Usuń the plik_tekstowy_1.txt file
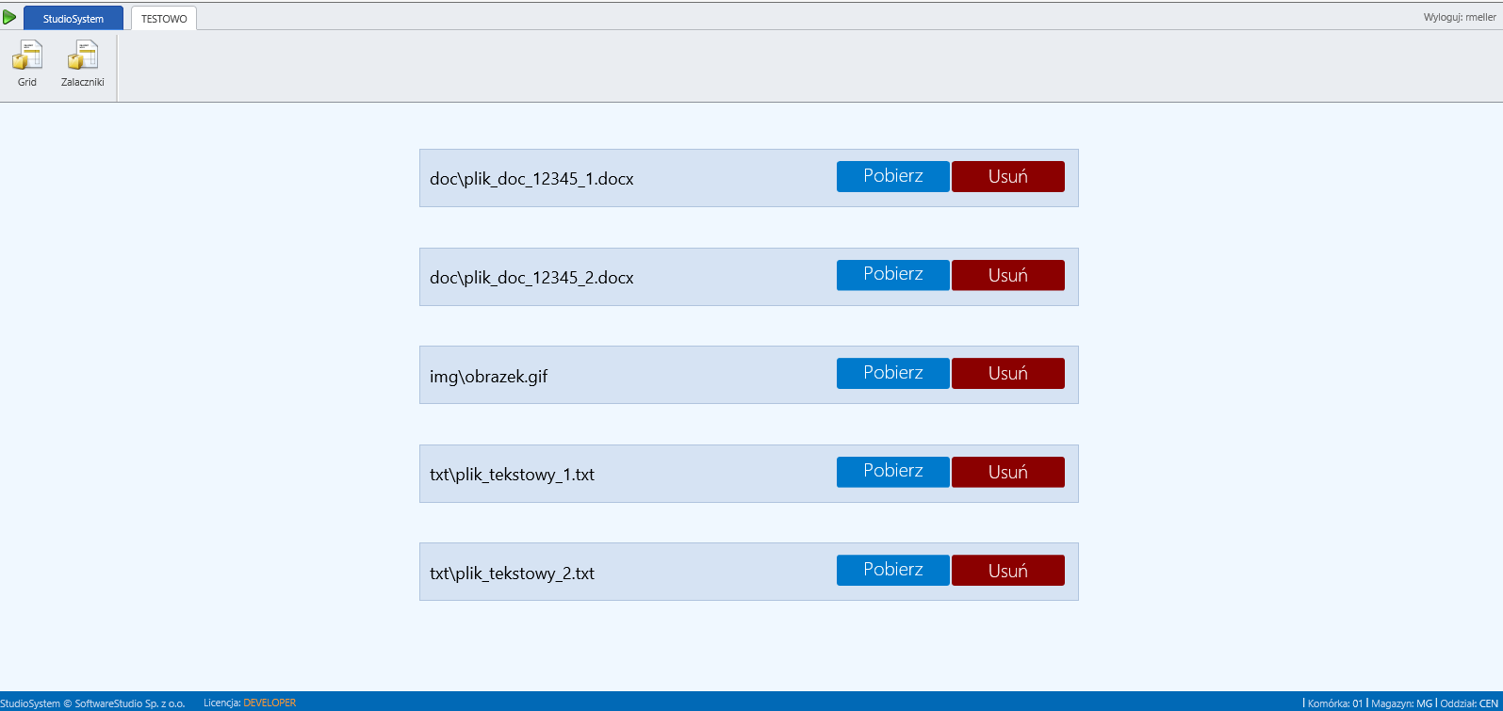1503x711 pixels. point(1008,472)
